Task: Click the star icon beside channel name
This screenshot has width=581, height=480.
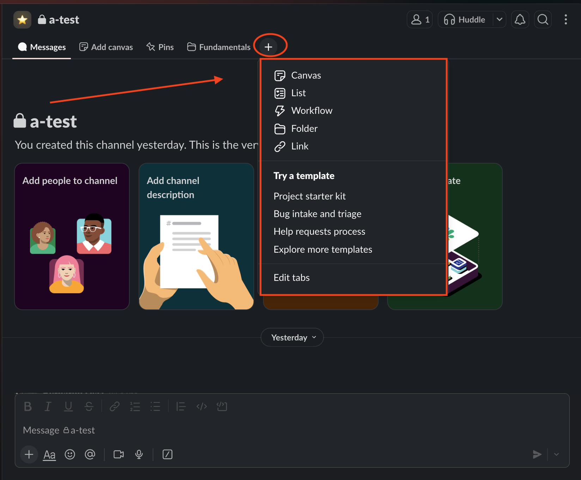Action: [22, 20]
